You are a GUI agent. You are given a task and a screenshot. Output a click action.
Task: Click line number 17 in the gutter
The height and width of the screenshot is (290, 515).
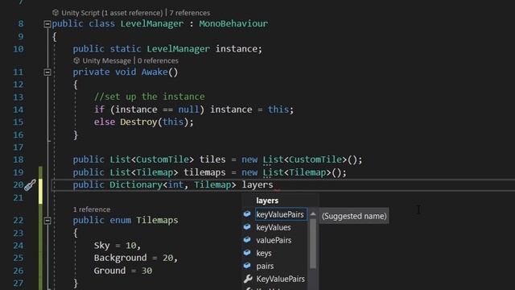pos(19,147)
